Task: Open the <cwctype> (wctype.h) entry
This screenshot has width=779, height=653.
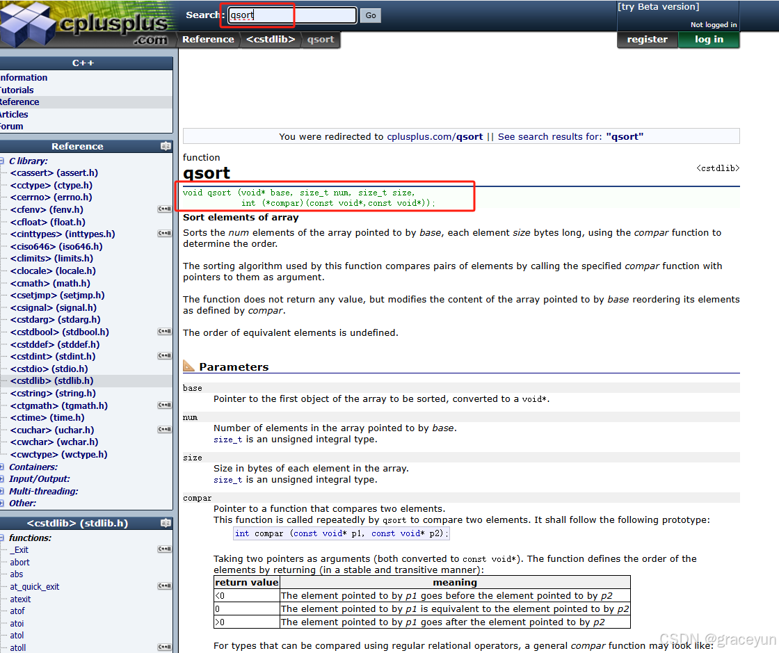Action: [x=58, y=454]
